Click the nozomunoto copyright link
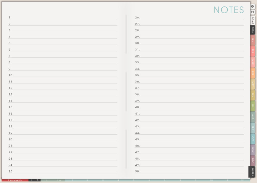257x183 pixels. (15, 180)
